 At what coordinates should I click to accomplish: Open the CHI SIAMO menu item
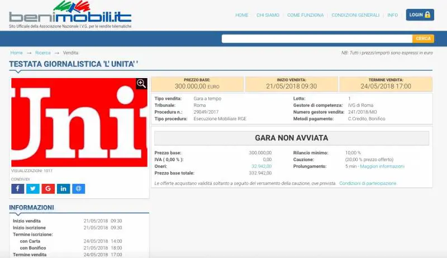click(268, 15)
